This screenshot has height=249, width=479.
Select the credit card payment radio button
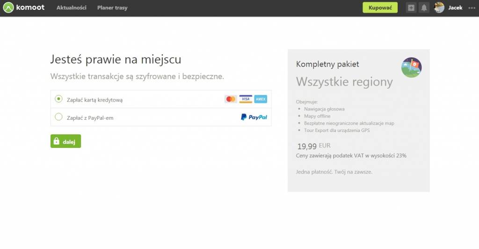pyautogui.click(x=58, y=99)
